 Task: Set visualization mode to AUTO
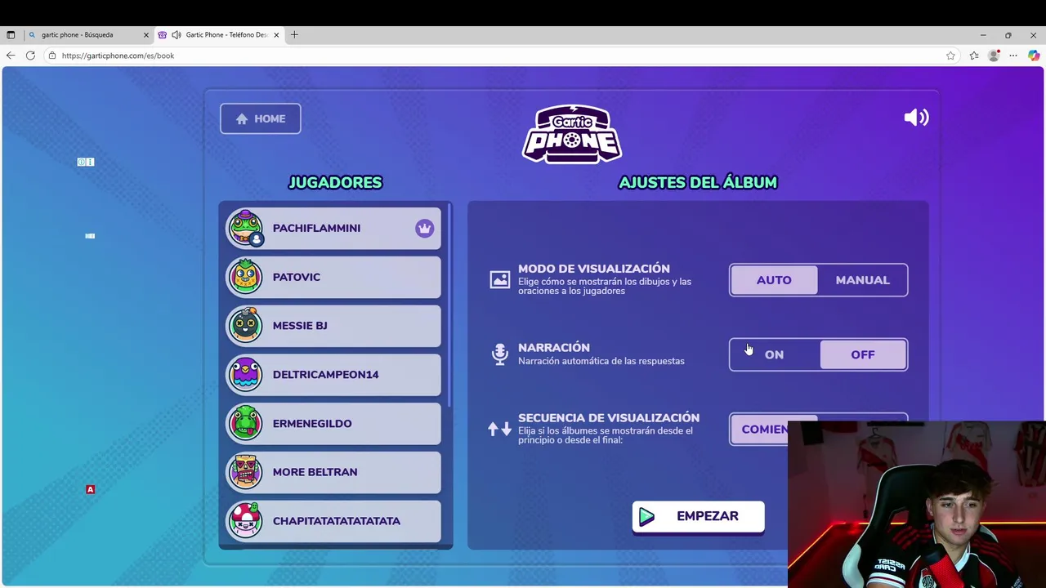(774, 280)
